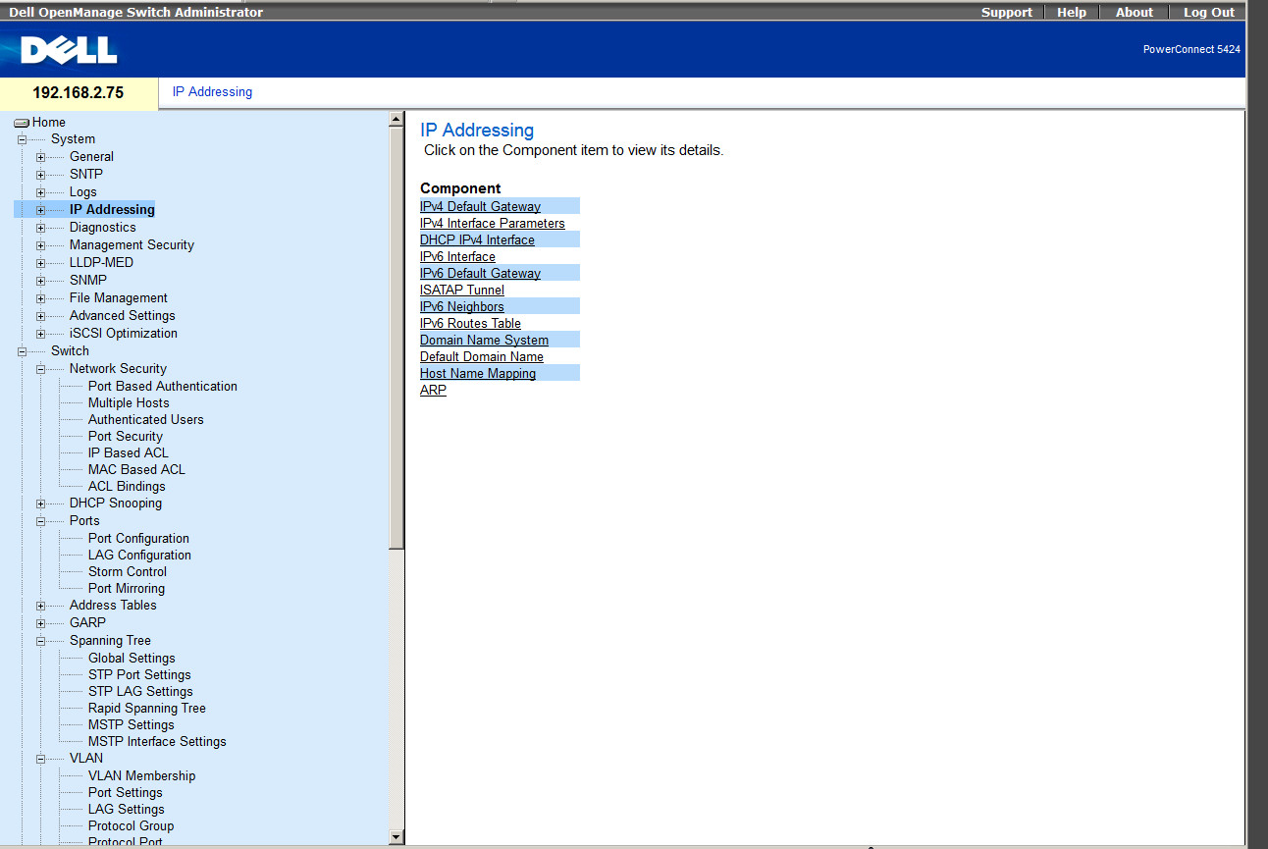Click the Dell logo in the header

69,50
